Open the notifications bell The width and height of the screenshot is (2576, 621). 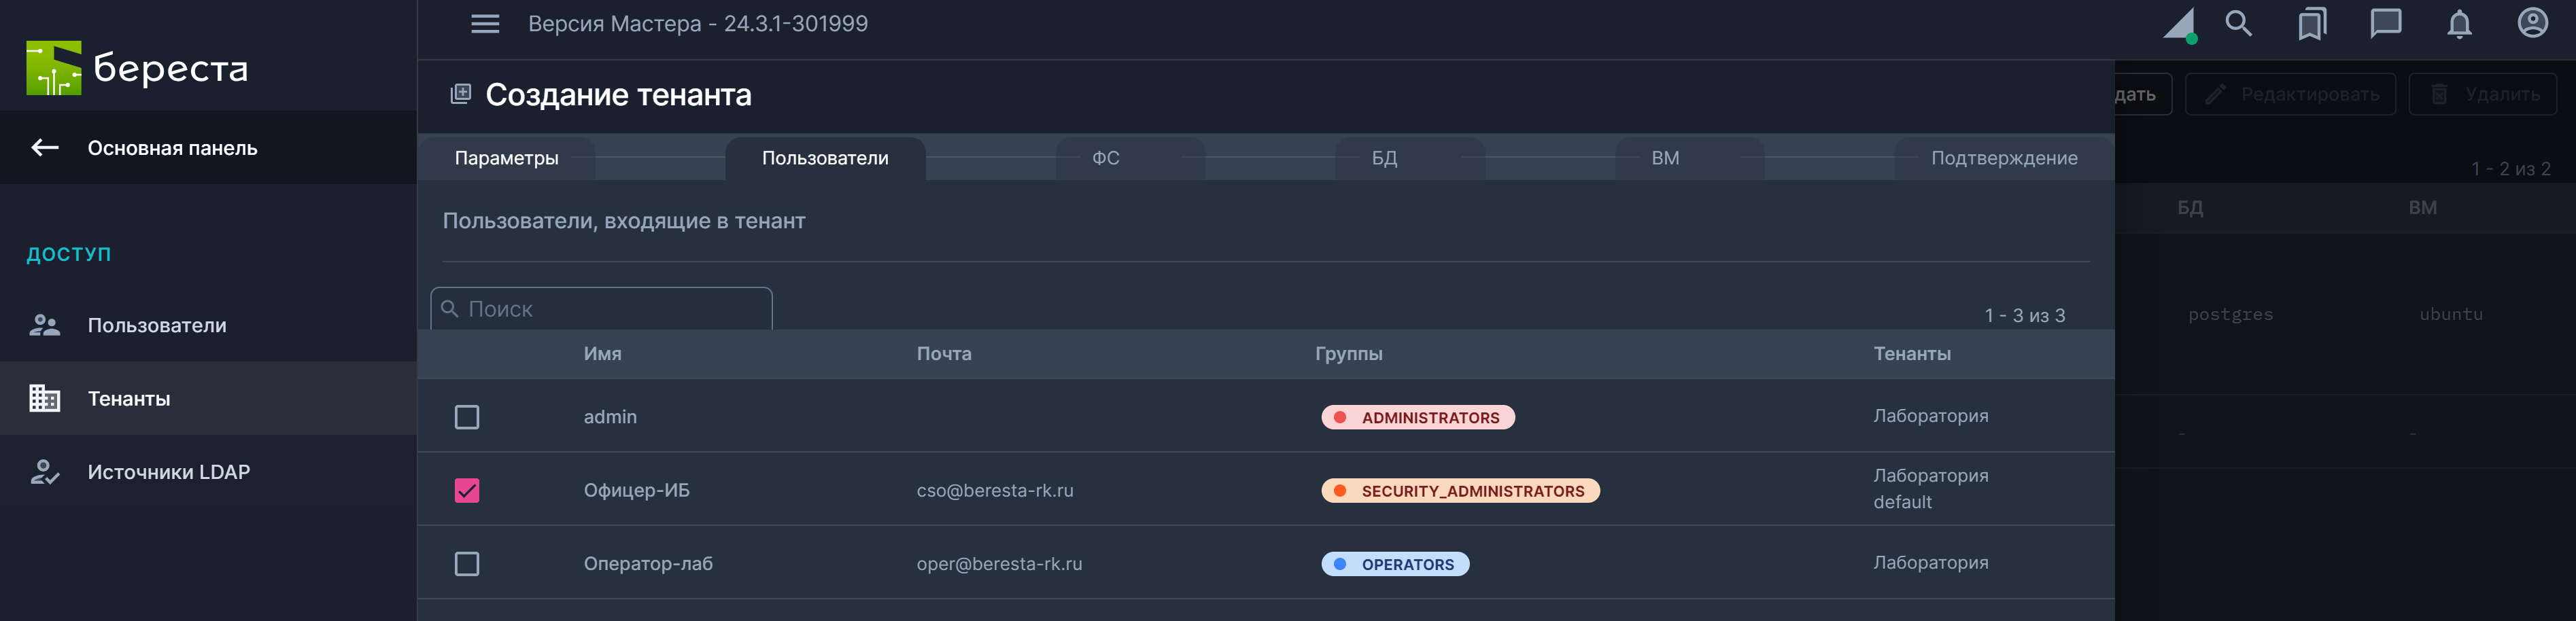2459,24
